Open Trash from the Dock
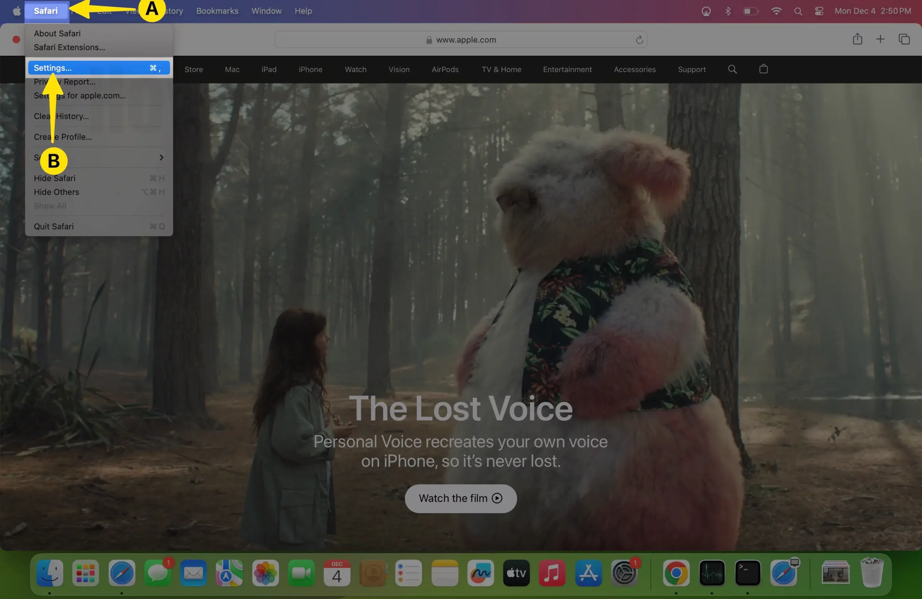This screenshot has height=599, width=922. point(872,573)
